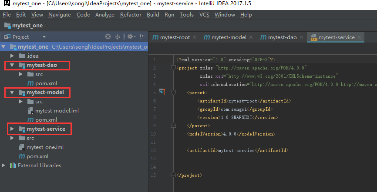Click the com.songci groupId text on line 7
The width and height of the screenshot is (377, 192).
[234, 109]
